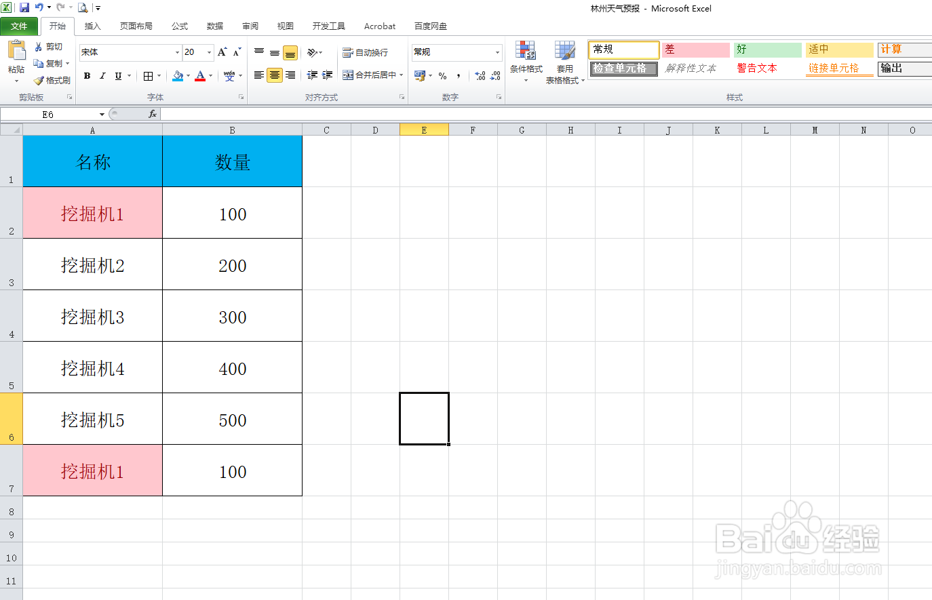The height and width of the screenshot is (600, 932).
Task: Open the 字体 group dialog launcher
Action: pyautogui.click(x=241, y=98)
